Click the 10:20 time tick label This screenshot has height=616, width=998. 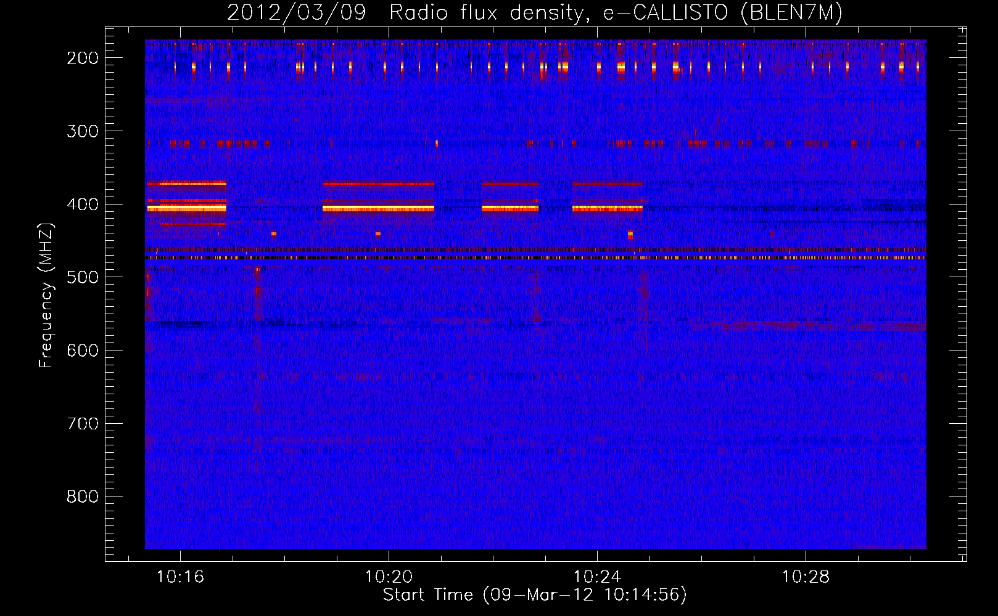point(389,577)
